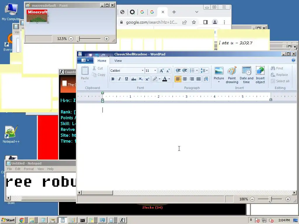This screenshot has width=299, height=224.
Task: Click the Shrink font icon in WordPad
Action: click(x=168, y=71)
